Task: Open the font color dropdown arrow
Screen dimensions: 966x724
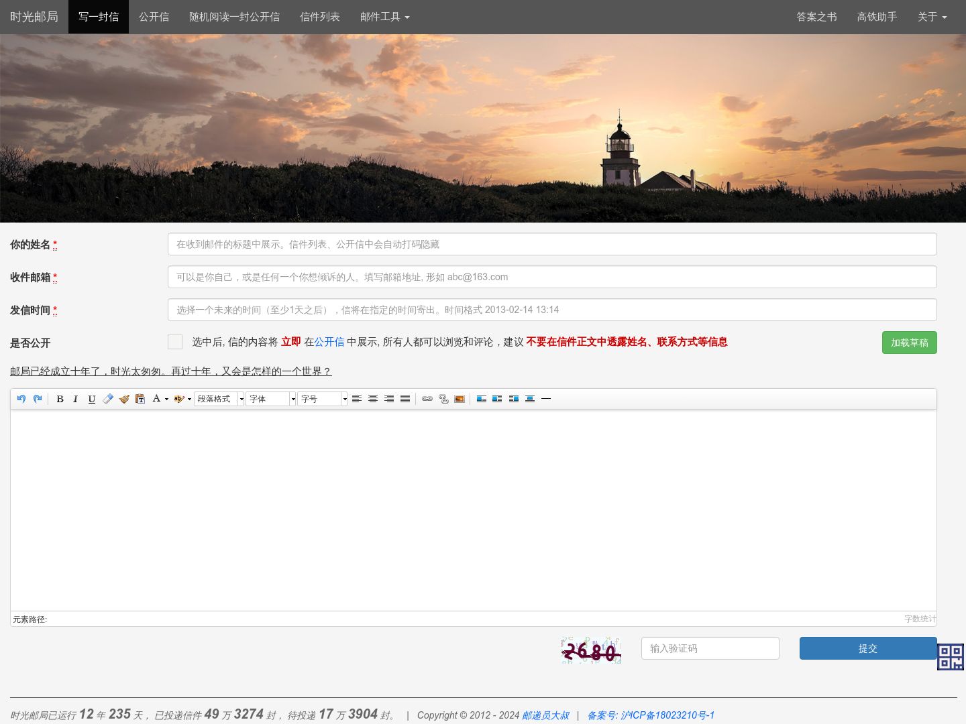Action: tap(166, 399)
